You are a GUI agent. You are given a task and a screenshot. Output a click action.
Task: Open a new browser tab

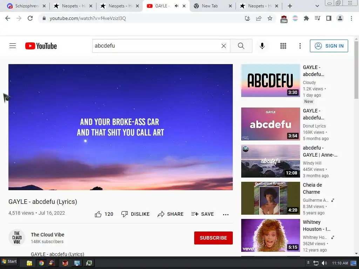point(290,6)
